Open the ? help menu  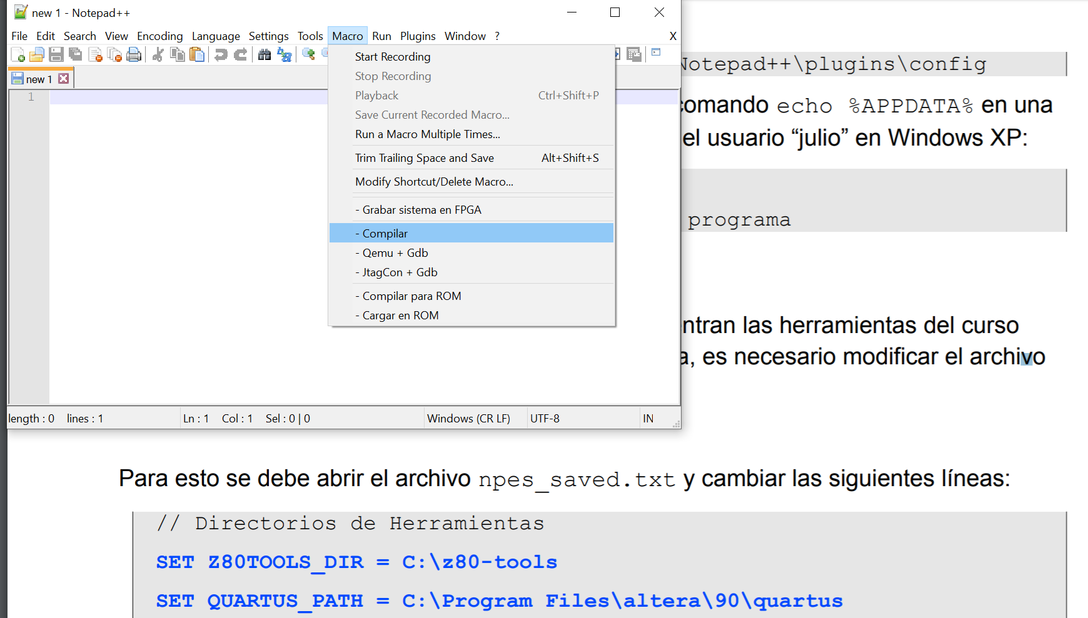click(497, 36)
